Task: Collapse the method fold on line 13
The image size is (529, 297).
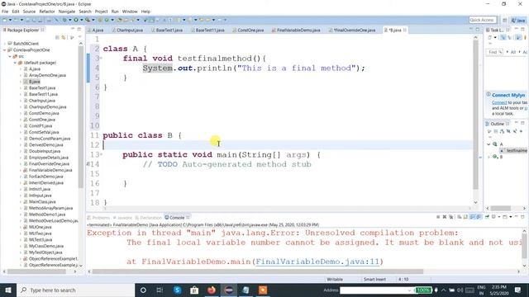Action: [x=101, y=154]
